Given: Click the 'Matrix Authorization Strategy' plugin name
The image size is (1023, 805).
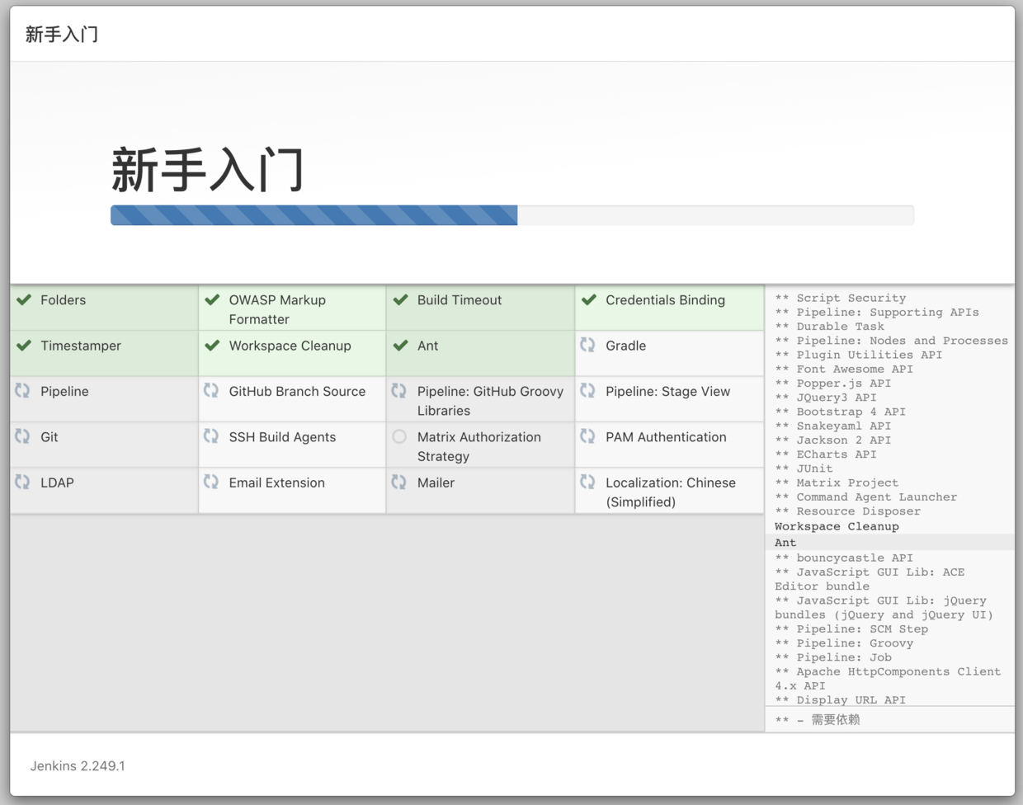Looking at the screenshot, I should (x=479, y=446).
